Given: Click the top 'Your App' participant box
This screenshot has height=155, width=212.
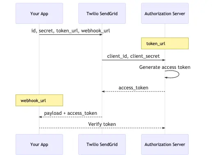Looking at the screenshot, I should click(x=39, y=14).
